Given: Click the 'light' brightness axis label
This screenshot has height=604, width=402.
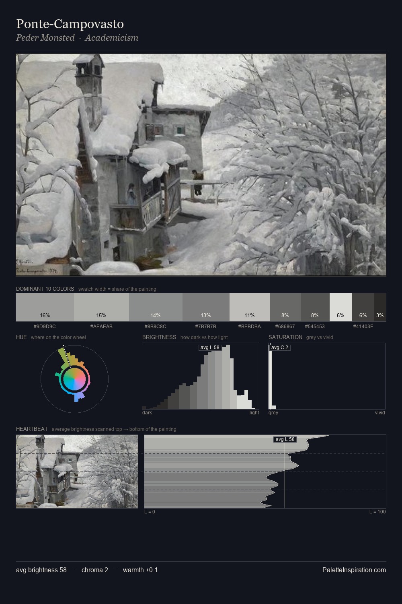Looking at the screenshot, I should [x=254, y=413].
